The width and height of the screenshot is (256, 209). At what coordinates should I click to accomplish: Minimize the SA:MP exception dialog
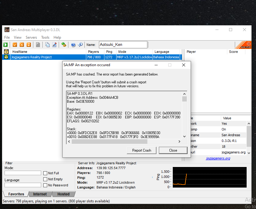point(156,65)
